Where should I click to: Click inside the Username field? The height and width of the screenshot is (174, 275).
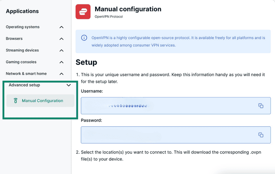(x=176, y=106)
